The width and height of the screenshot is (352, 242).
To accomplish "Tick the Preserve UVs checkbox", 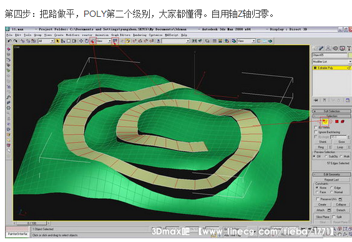I will pos(318,199).
